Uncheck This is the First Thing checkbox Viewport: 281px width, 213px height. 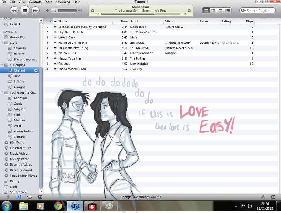(55, 48)
